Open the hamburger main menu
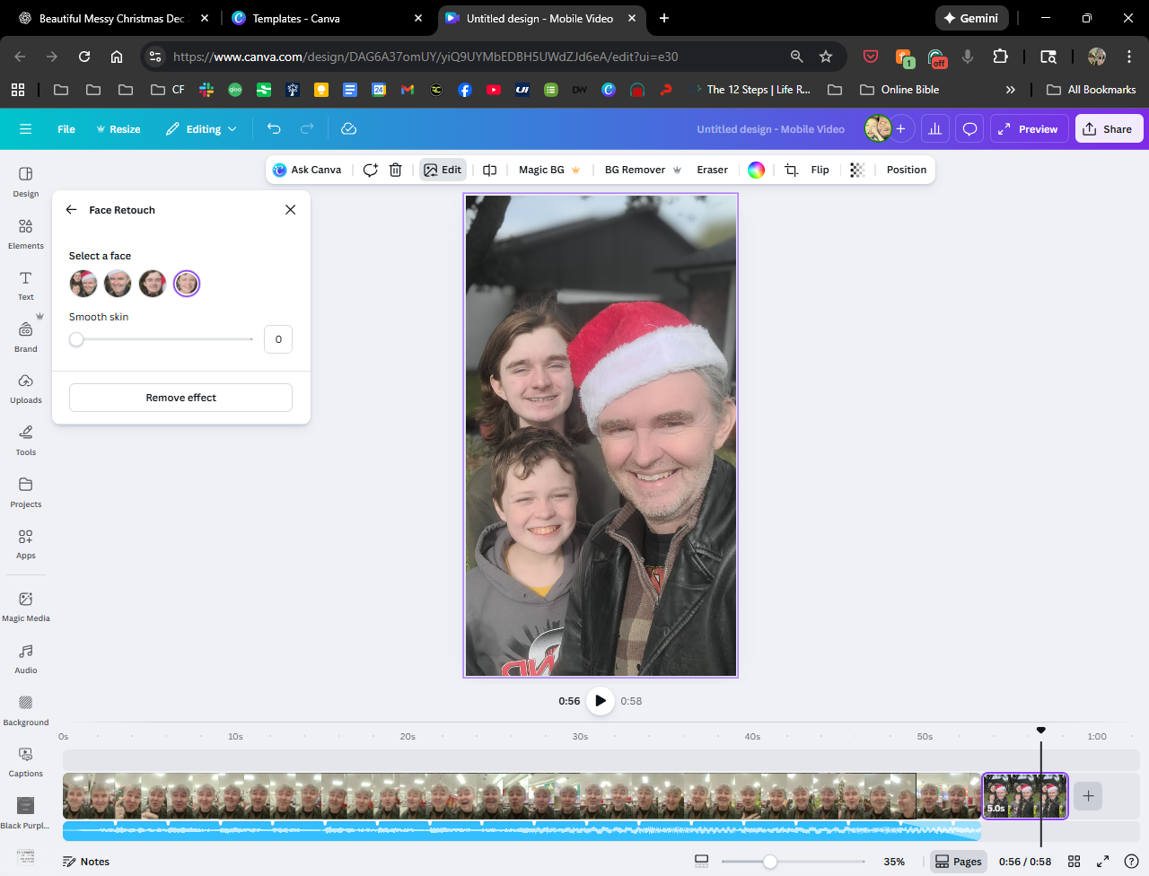 [x=26, y=129]
